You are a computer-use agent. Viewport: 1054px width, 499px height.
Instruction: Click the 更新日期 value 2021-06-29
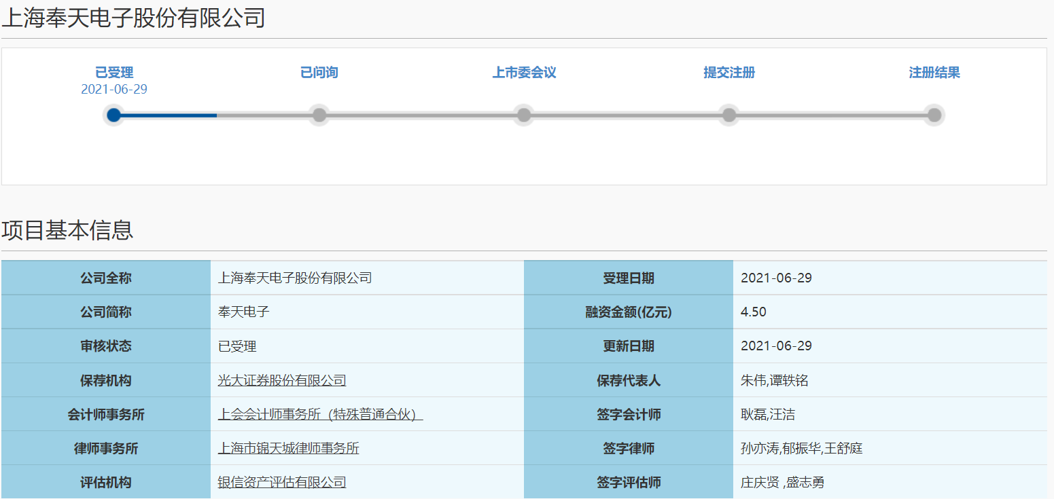point(777,346)
